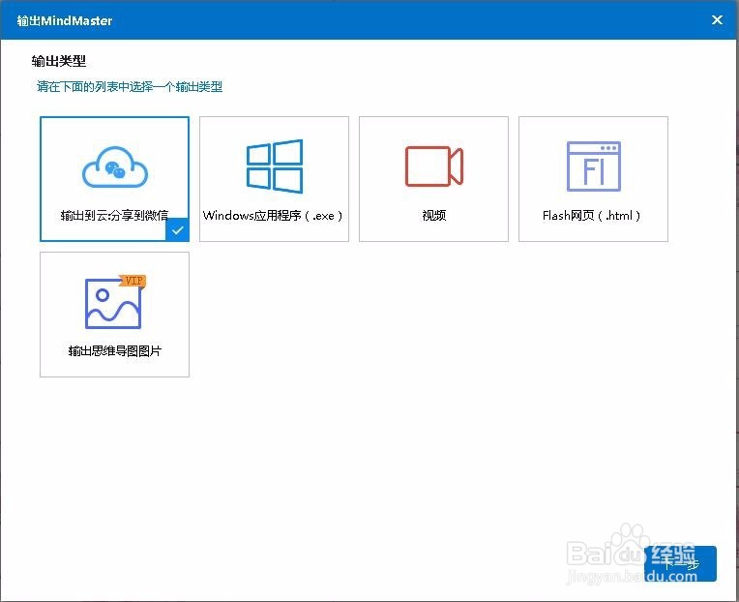Click the Flash网页 (.html) label
This screenshot has height=602, width=739.
(591, 216)
